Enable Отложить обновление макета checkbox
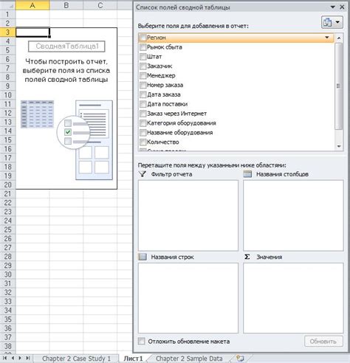 coord(141,341)
